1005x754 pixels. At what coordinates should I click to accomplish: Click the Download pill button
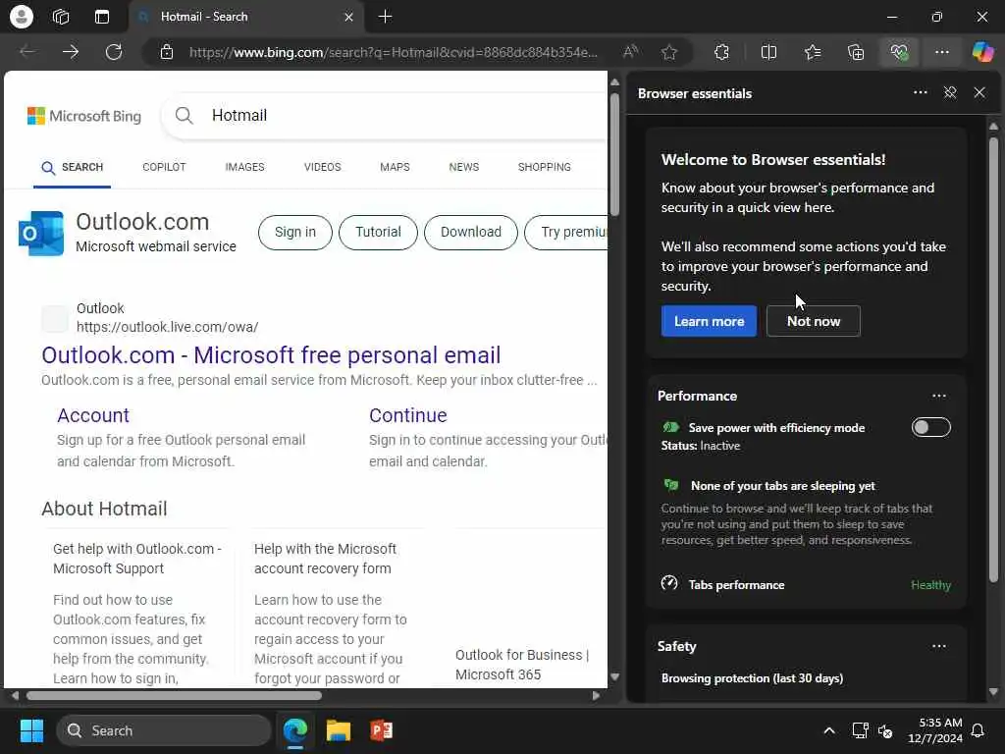[x=471, y=232]
